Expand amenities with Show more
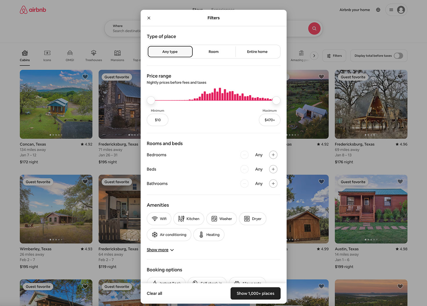Image resolution: width=427 pixels, height=306 pixels. click(160, 250)
